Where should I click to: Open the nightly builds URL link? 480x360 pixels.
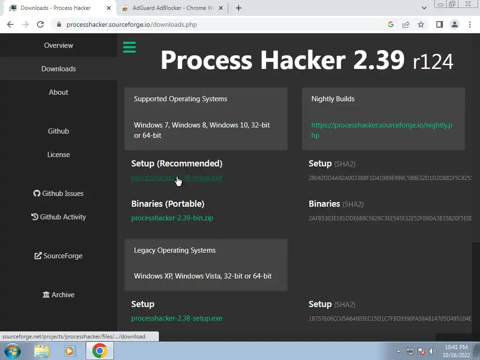point(382,130)
